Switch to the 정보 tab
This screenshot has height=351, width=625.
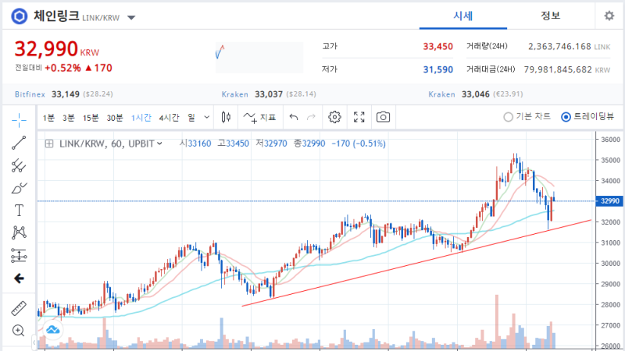[x=551, y=16]
